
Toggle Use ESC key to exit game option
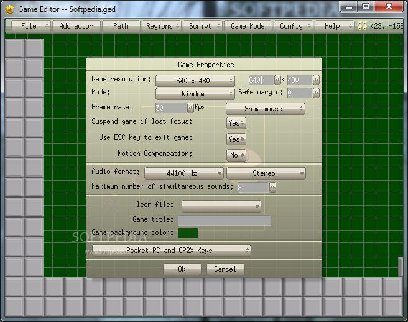point(236,139)
